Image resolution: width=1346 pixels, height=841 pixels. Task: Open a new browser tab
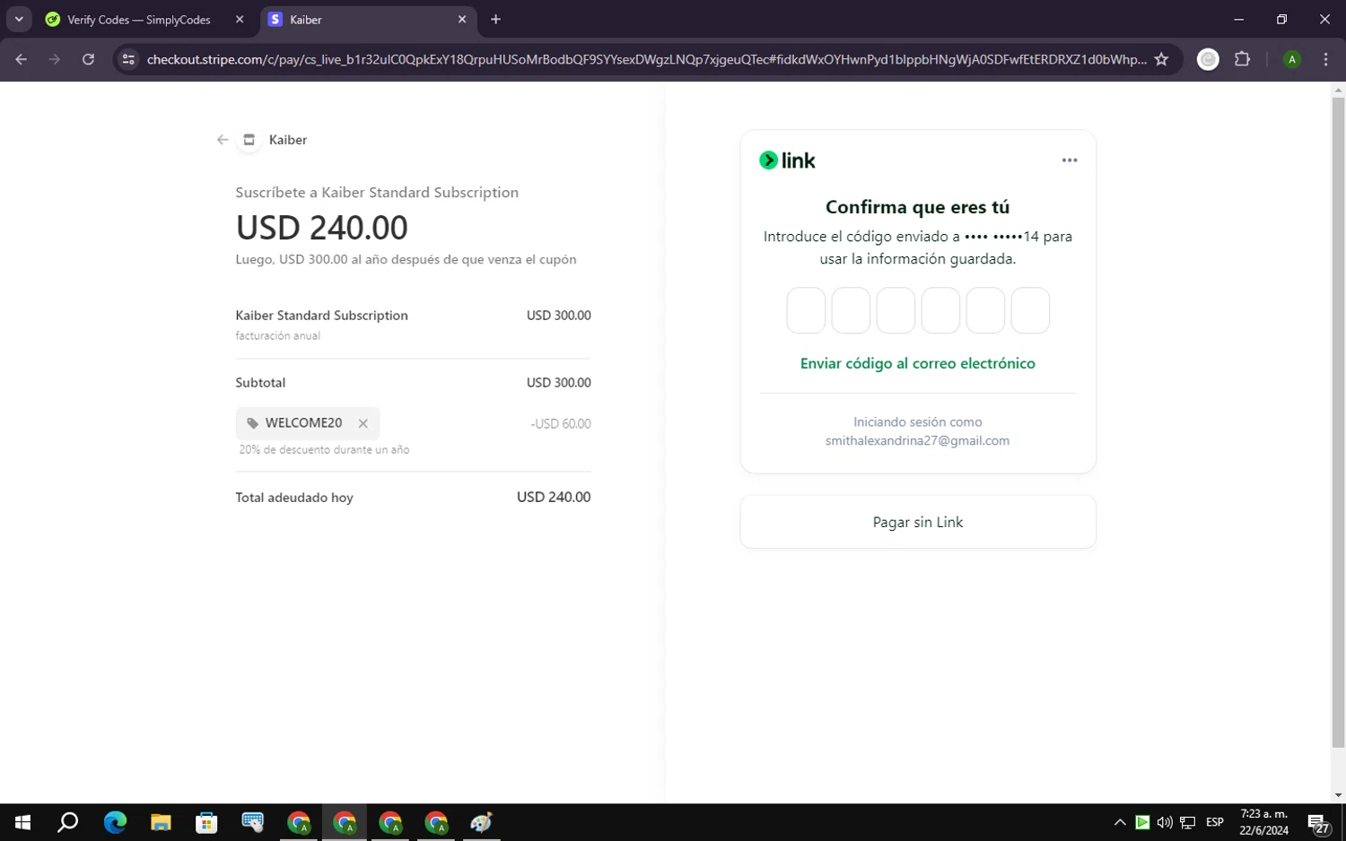click(x=495, y=20)
